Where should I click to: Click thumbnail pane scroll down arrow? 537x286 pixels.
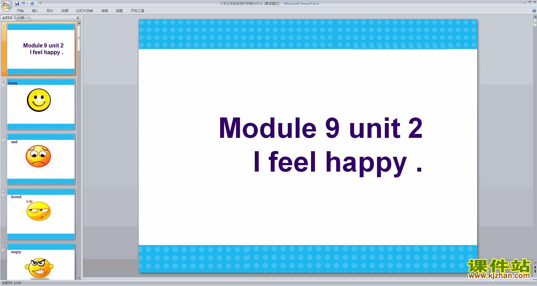pyautogui.click(x=79, y=278)
